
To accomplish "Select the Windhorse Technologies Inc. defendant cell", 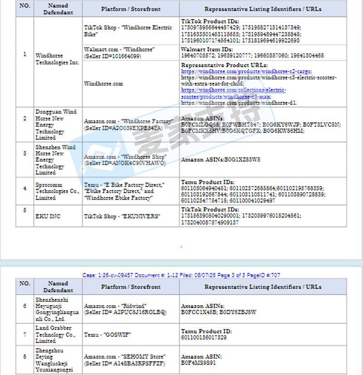I will click(58, 62).
